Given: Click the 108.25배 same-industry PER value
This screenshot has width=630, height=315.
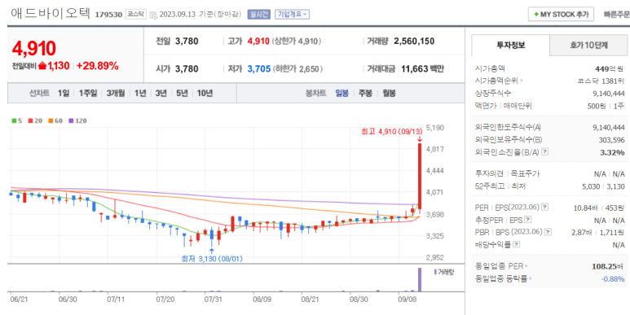Looking at the screenshot, I should click(x=608, y=265).
